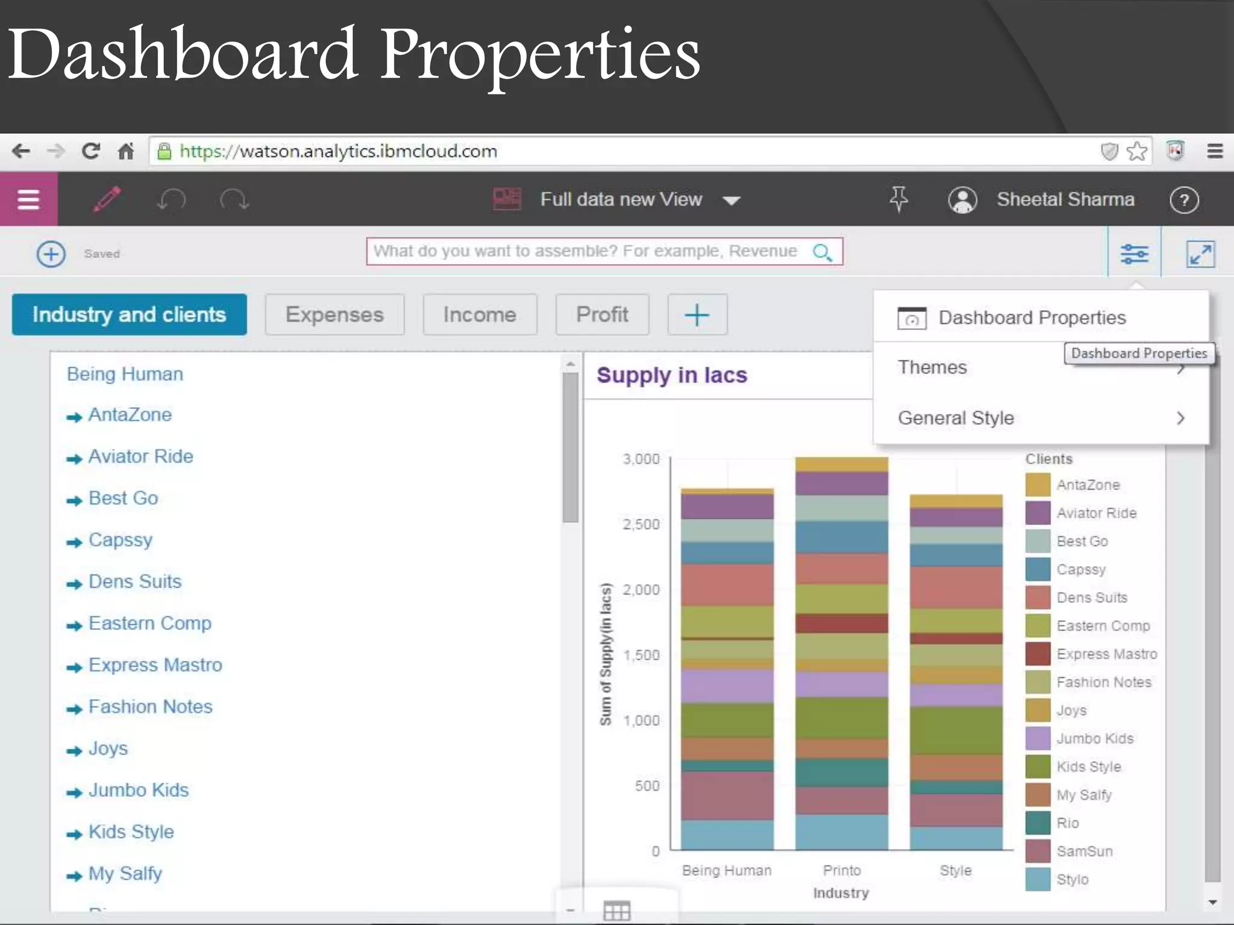Click the Kids Style legend entry
Viewport: 1234px width, 925px height.
(x=1074, y=767)
